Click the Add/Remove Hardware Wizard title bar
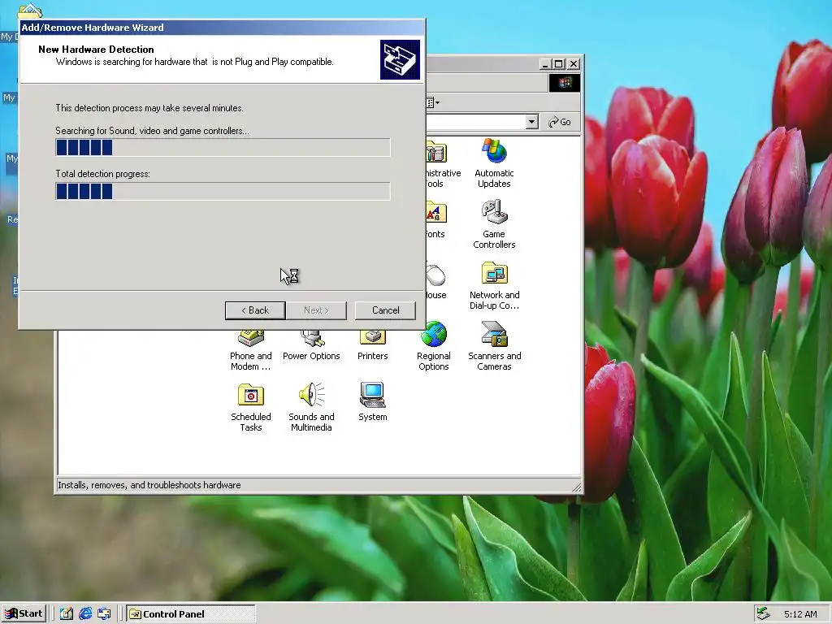The width and height of the screenshot is (832, 624). pos(222,28)
